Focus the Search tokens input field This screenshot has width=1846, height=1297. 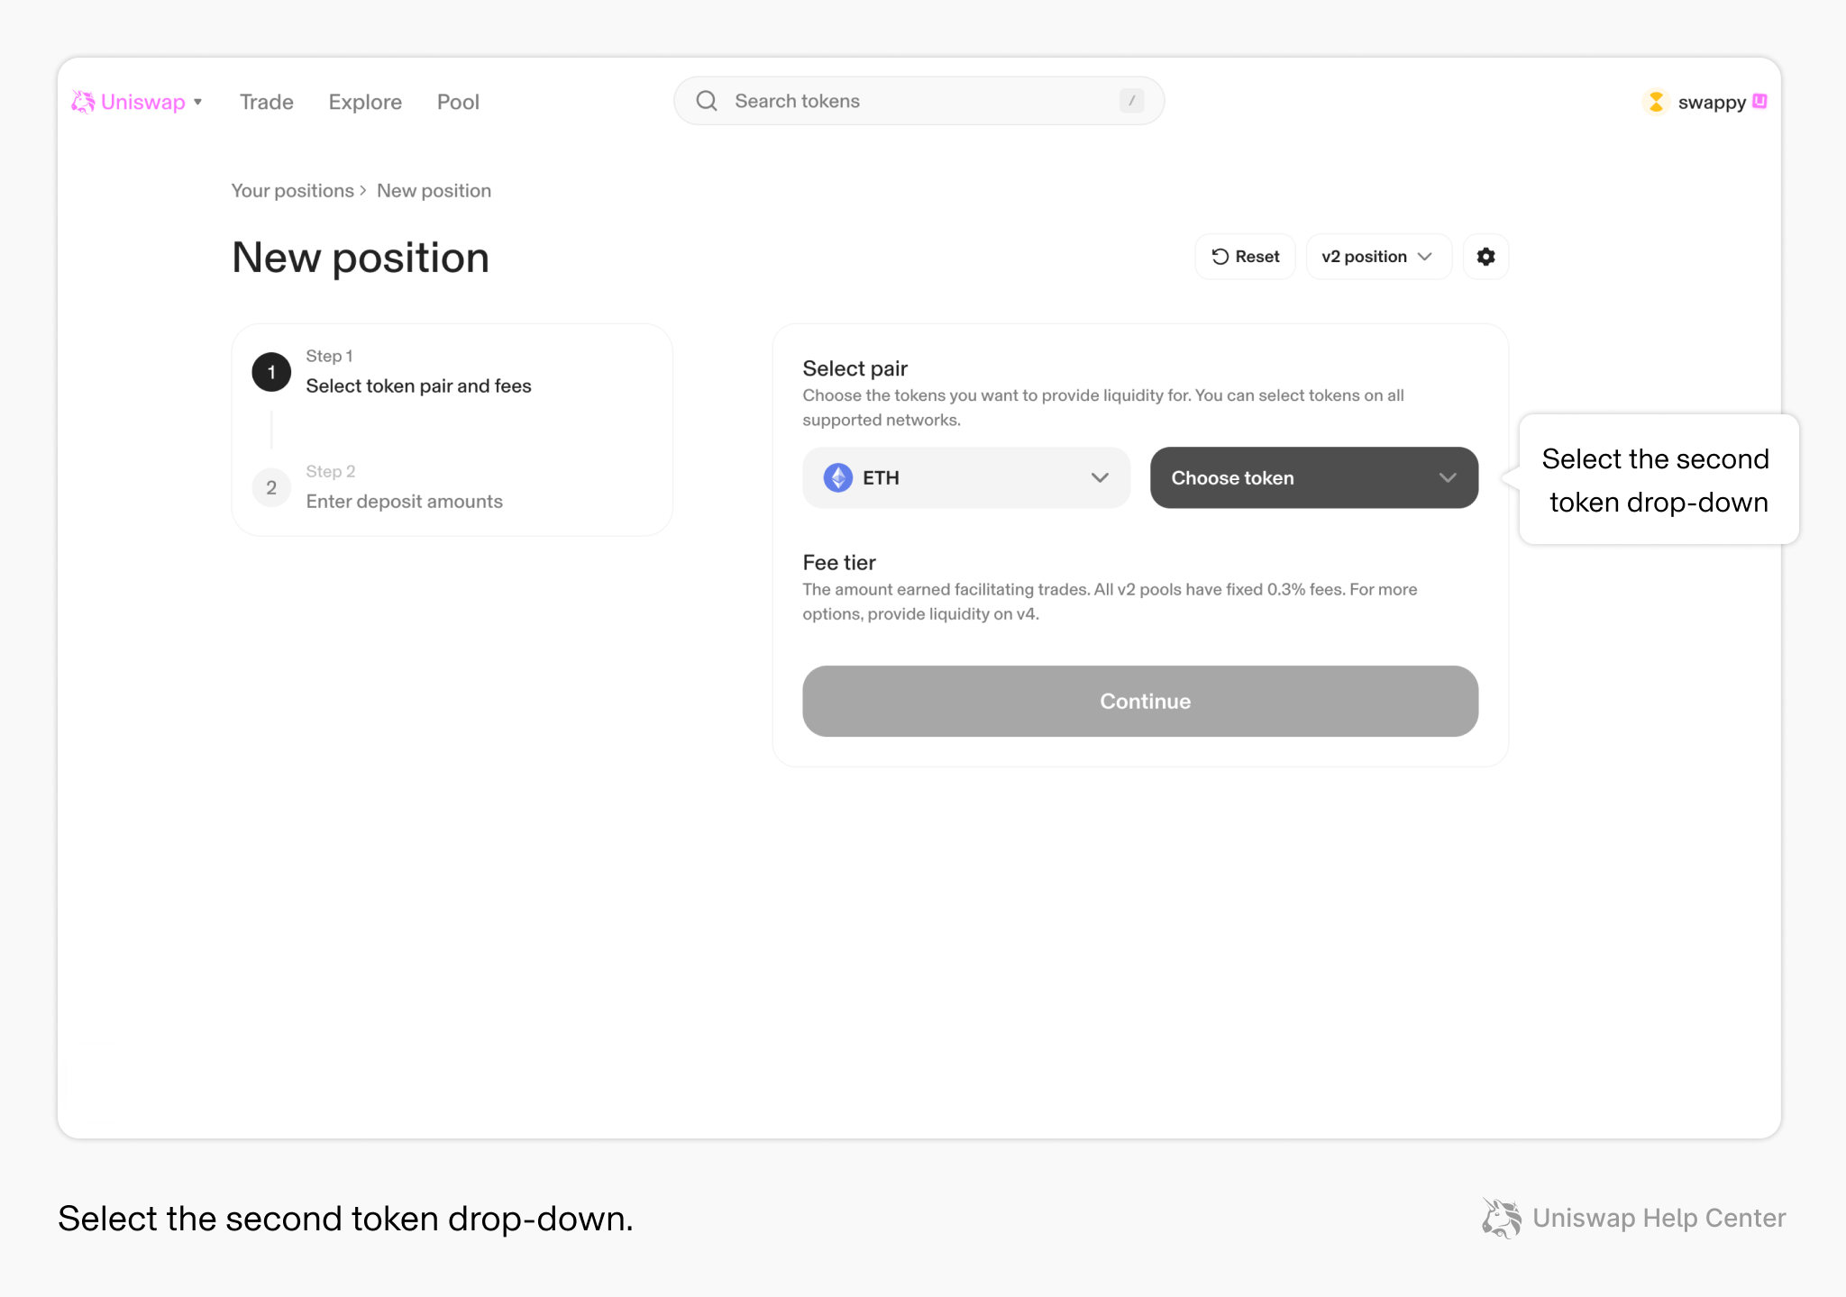(x=918, y=101)
